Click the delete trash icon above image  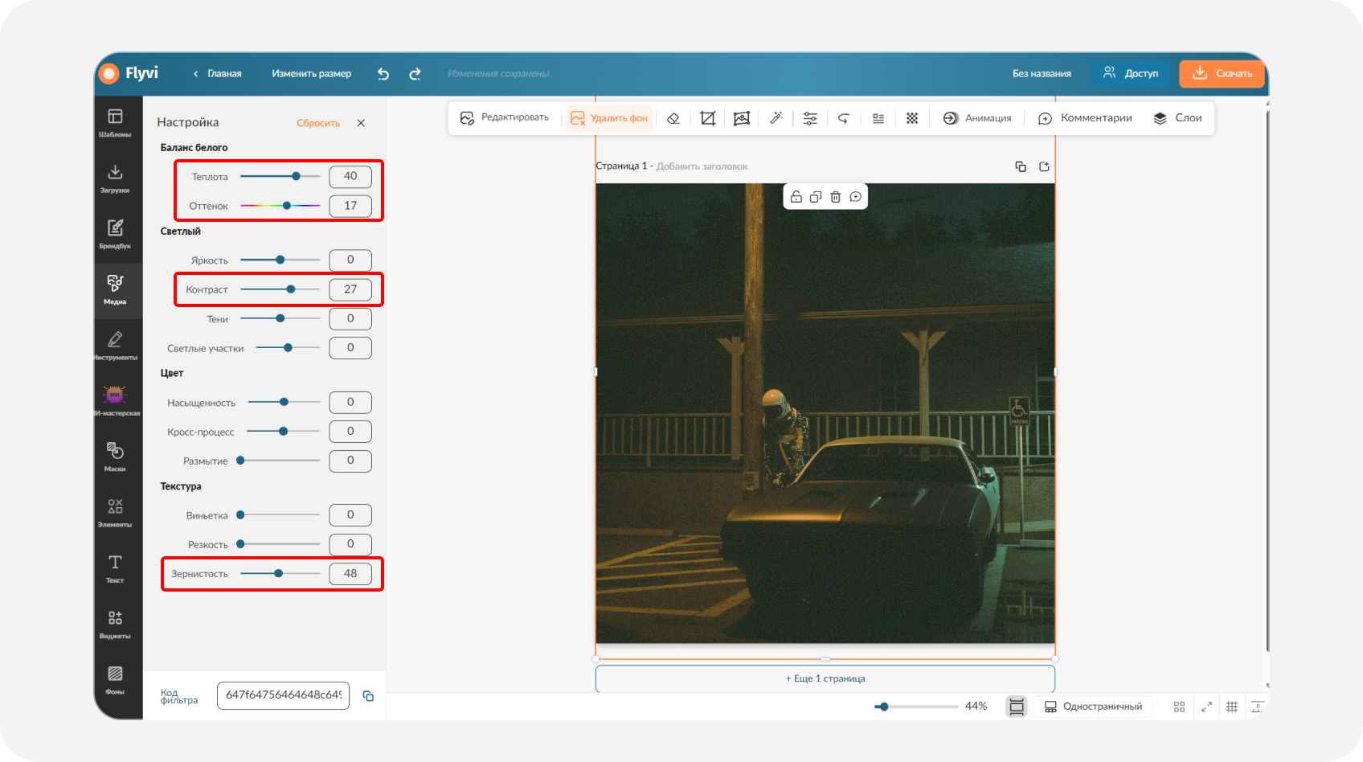click(836, 197)
